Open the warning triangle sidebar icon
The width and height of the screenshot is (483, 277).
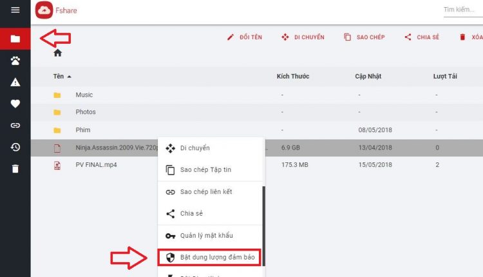click(x=15, y=82)
